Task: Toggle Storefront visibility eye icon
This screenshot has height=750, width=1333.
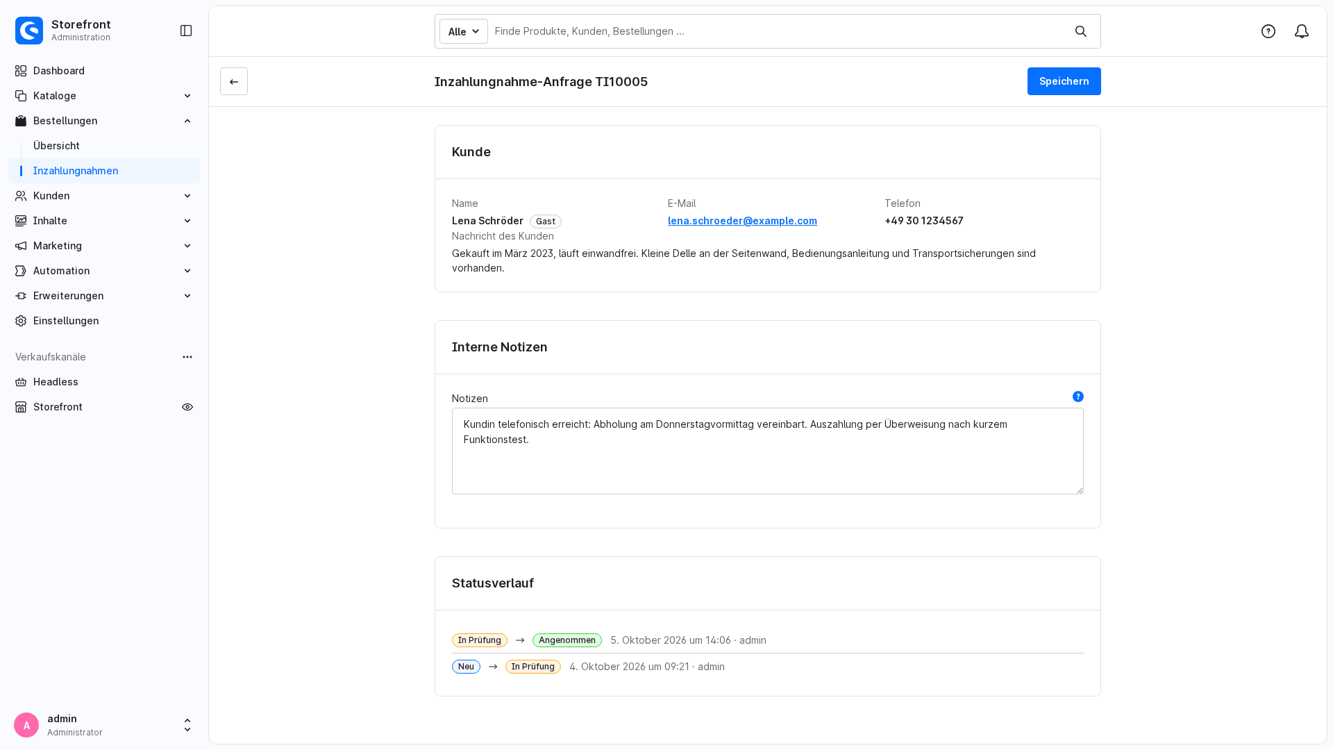Action: tap(187, 407)
